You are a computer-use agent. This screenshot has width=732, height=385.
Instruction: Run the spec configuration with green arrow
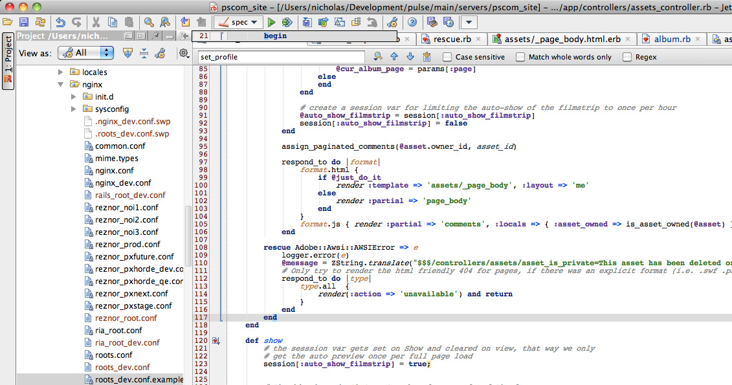tap(271, 22)
